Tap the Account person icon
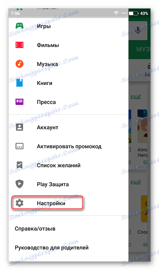Screen dimensions: 159x270 pyautogui.click(x=19, y=127)
